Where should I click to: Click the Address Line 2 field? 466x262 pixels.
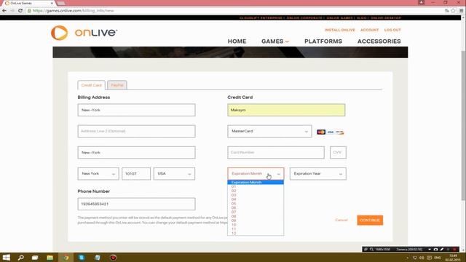[x=136, y=131]
